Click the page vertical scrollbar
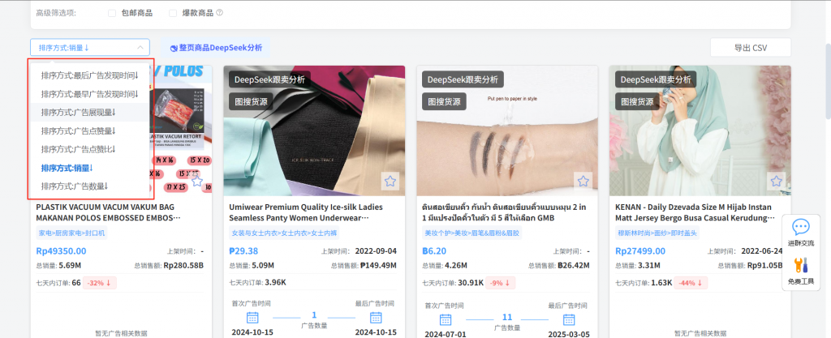This screenshot has width=831, height=338. coord(828,79)
